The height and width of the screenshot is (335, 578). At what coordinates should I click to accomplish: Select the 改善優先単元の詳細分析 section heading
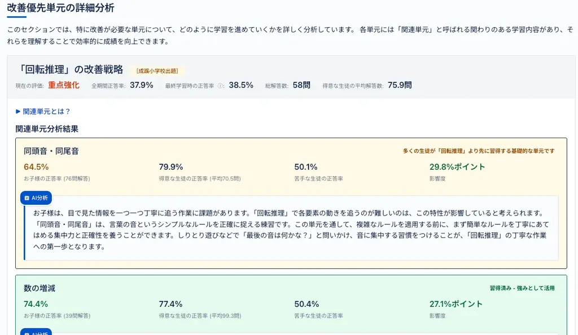tap(59, 8)
